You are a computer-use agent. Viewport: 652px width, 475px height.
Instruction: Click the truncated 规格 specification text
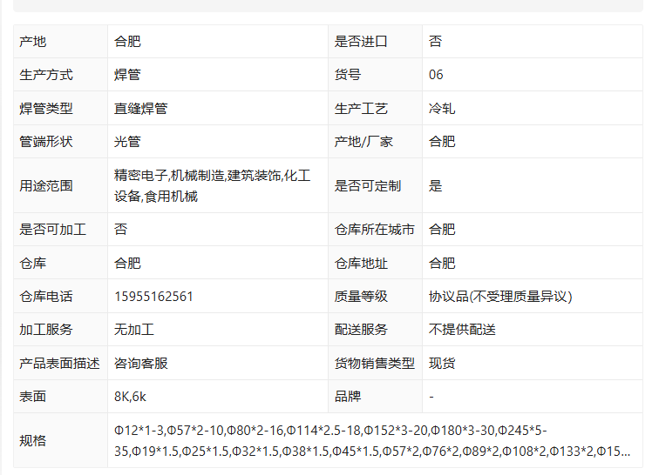[372, 440]
